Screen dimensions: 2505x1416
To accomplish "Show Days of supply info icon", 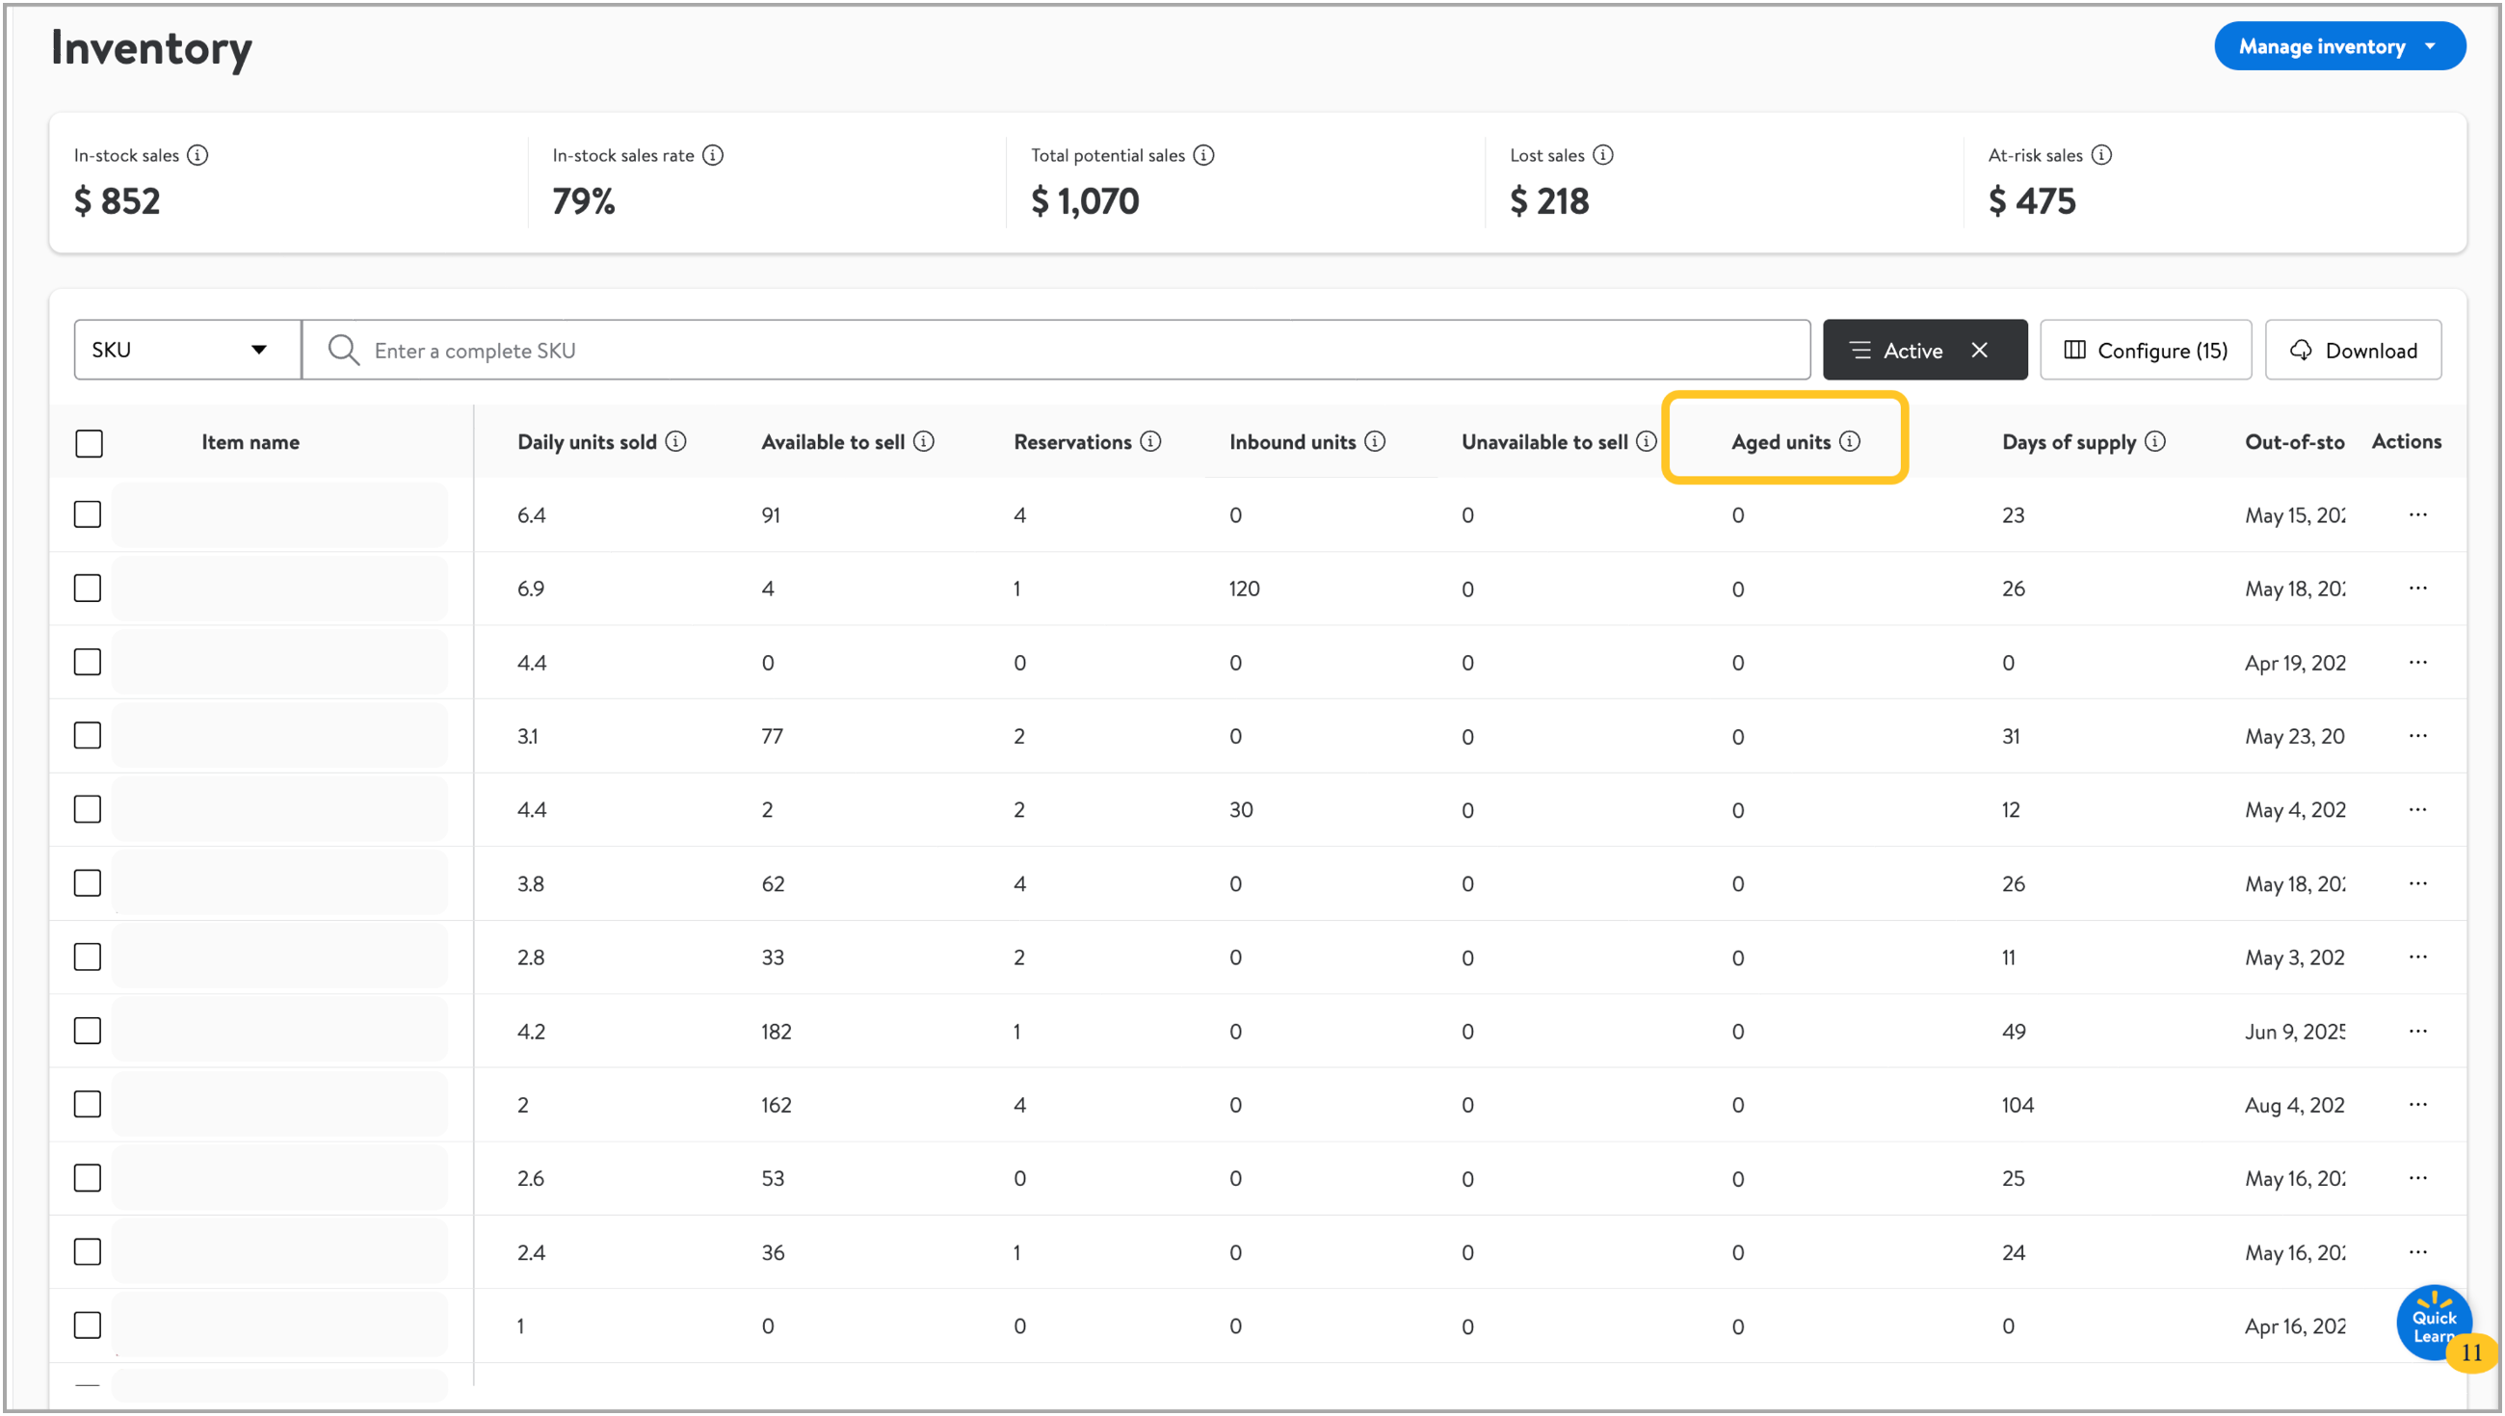I will tap(2155, 441).
